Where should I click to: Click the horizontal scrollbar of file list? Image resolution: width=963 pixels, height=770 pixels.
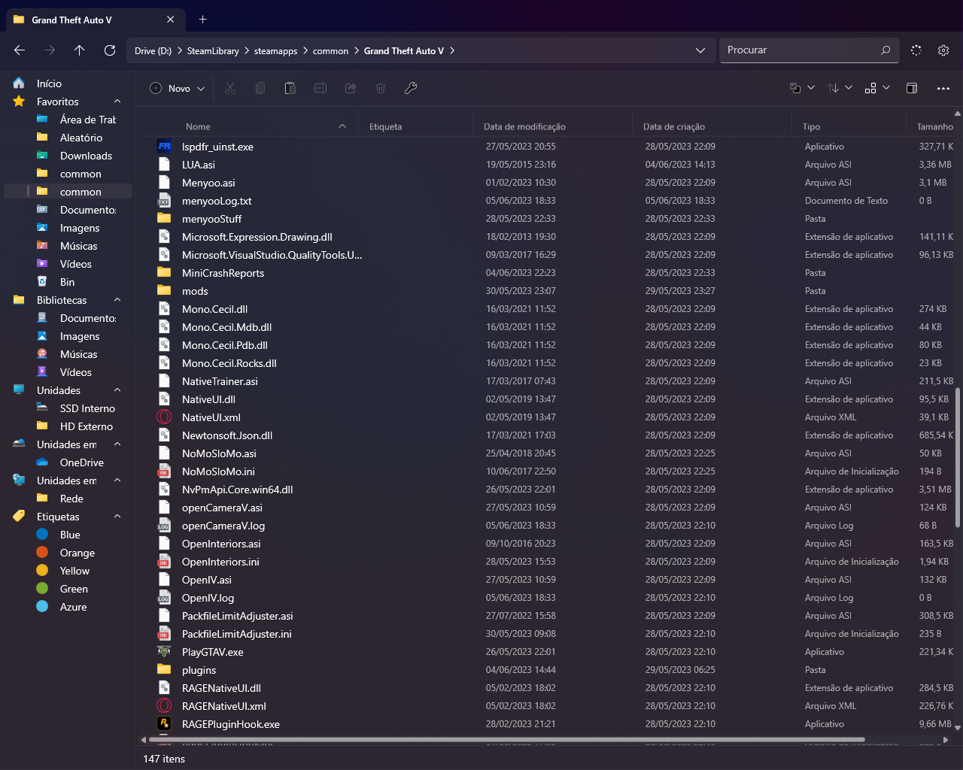coord(507,740)
